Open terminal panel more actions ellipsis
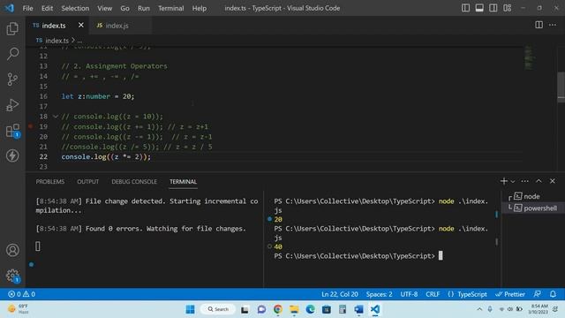The height and width of the screenshot is (318, 565). [524, 181]
